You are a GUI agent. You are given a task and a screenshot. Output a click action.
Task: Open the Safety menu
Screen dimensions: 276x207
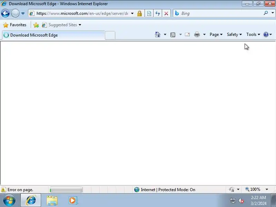[x=234, y=34]
